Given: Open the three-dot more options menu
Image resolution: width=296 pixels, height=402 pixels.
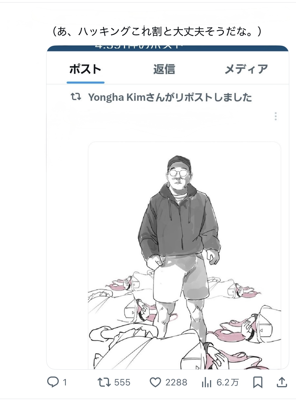Looking at the screenshot, I should [275, 116].
